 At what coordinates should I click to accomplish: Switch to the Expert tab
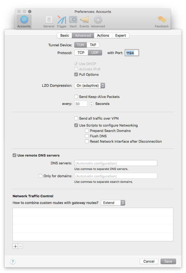click(120, 35)
